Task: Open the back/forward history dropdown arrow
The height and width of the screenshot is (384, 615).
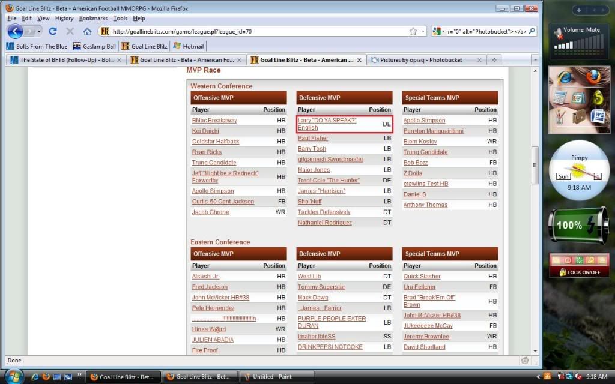Action: [40, 31]
